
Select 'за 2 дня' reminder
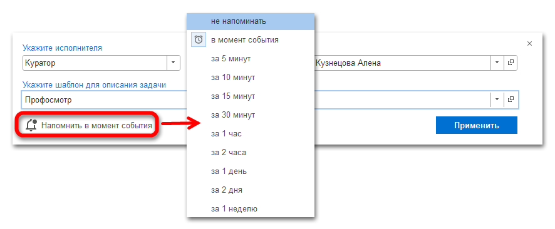click(250, 190)
